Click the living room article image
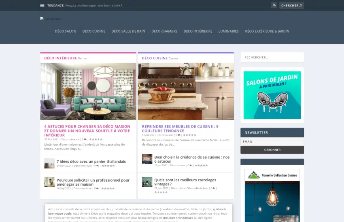The height and width of the screenshot is (222, 344). pyautogui.click(x=88, y=92)
